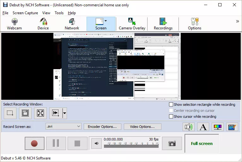This screenshot has width=242, height=162.
Task: Expand the toolbar overflow chevron
Action: click(x=237, y=21)
